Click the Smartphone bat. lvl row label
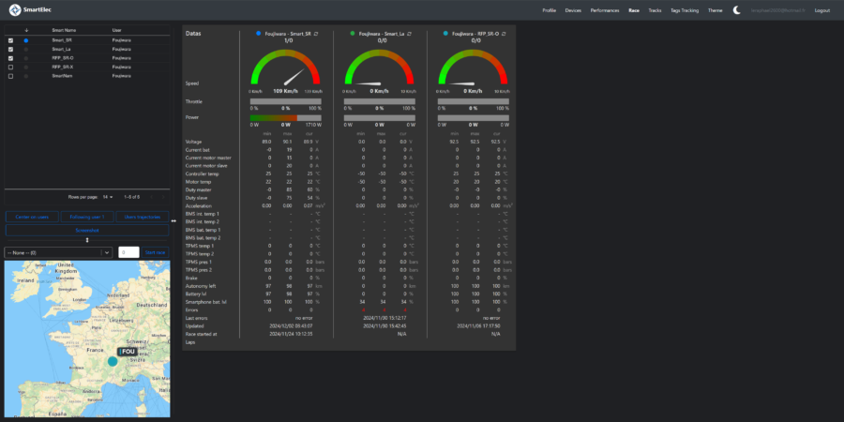This screenshot has width=844, height=422. pos(205,302)
